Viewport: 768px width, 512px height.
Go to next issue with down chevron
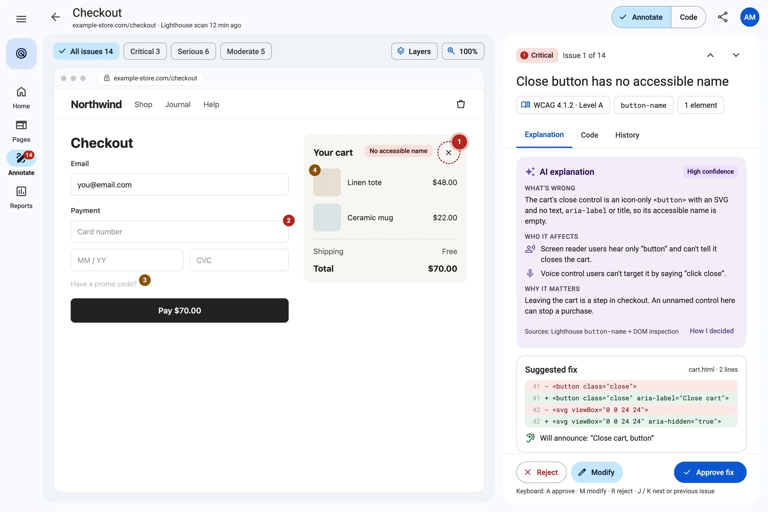[x=735, y=55]
